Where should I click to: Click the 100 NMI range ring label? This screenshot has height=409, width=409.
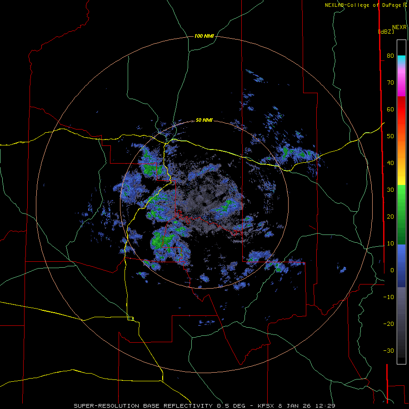pos(204,36)
